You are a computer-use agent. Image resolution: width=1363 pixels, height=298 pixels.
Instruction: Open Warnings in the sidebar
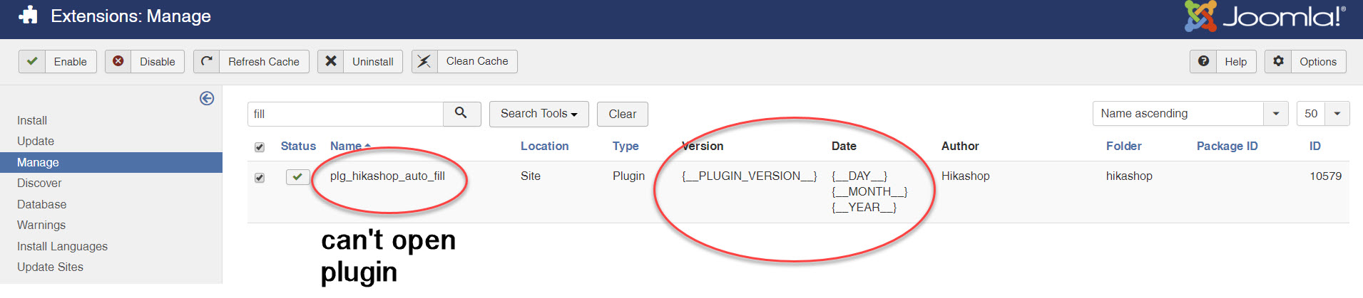pyautogui.click(x=41, y=225)
